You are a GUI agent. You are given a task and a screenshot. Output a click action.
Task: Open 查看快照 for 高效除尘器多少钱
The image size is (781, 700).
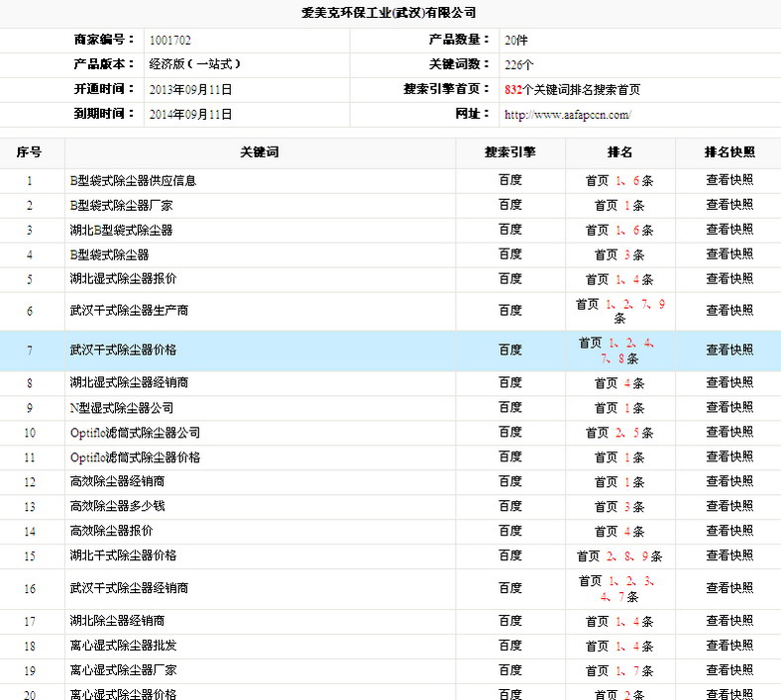coord(729,507)
